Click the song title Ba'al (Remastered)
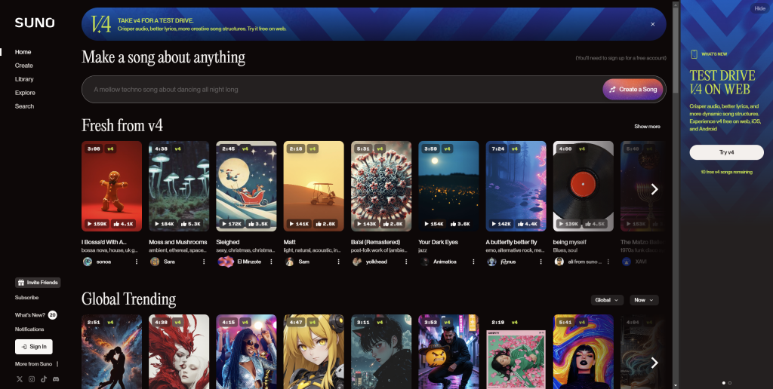This screenshot has width=773, height=389. 376,242
